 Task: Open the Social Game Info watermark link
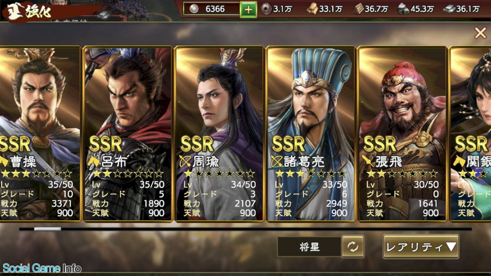point(42,268)
